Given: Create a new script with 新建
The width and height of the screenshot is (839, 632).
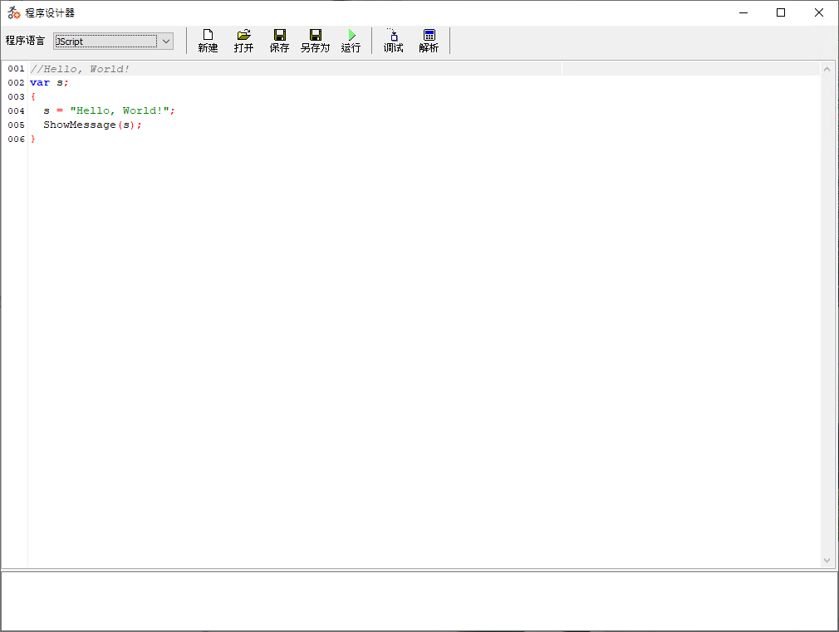Looking at the screenshot, I should pos(208,42).
